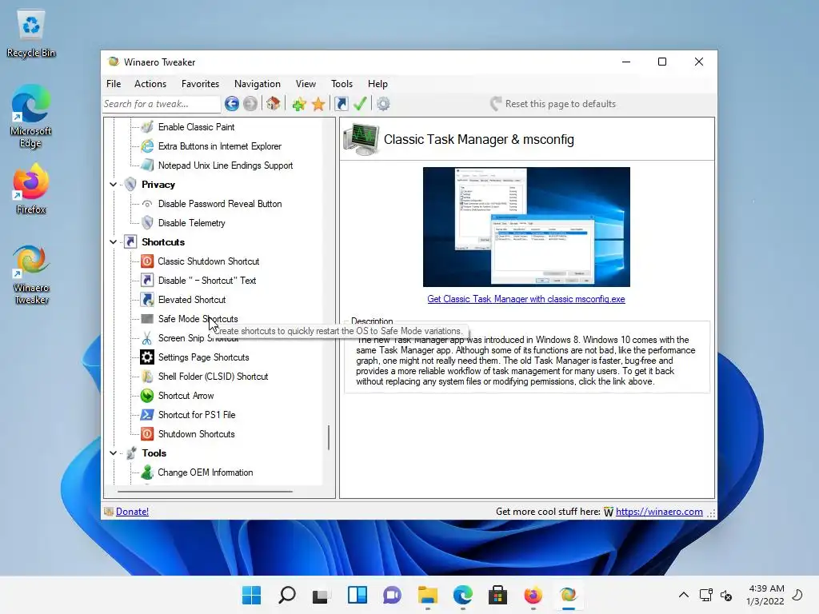The image size is (819, 614).
Task: Open the Navigation menu
Action: coord(257,83)
